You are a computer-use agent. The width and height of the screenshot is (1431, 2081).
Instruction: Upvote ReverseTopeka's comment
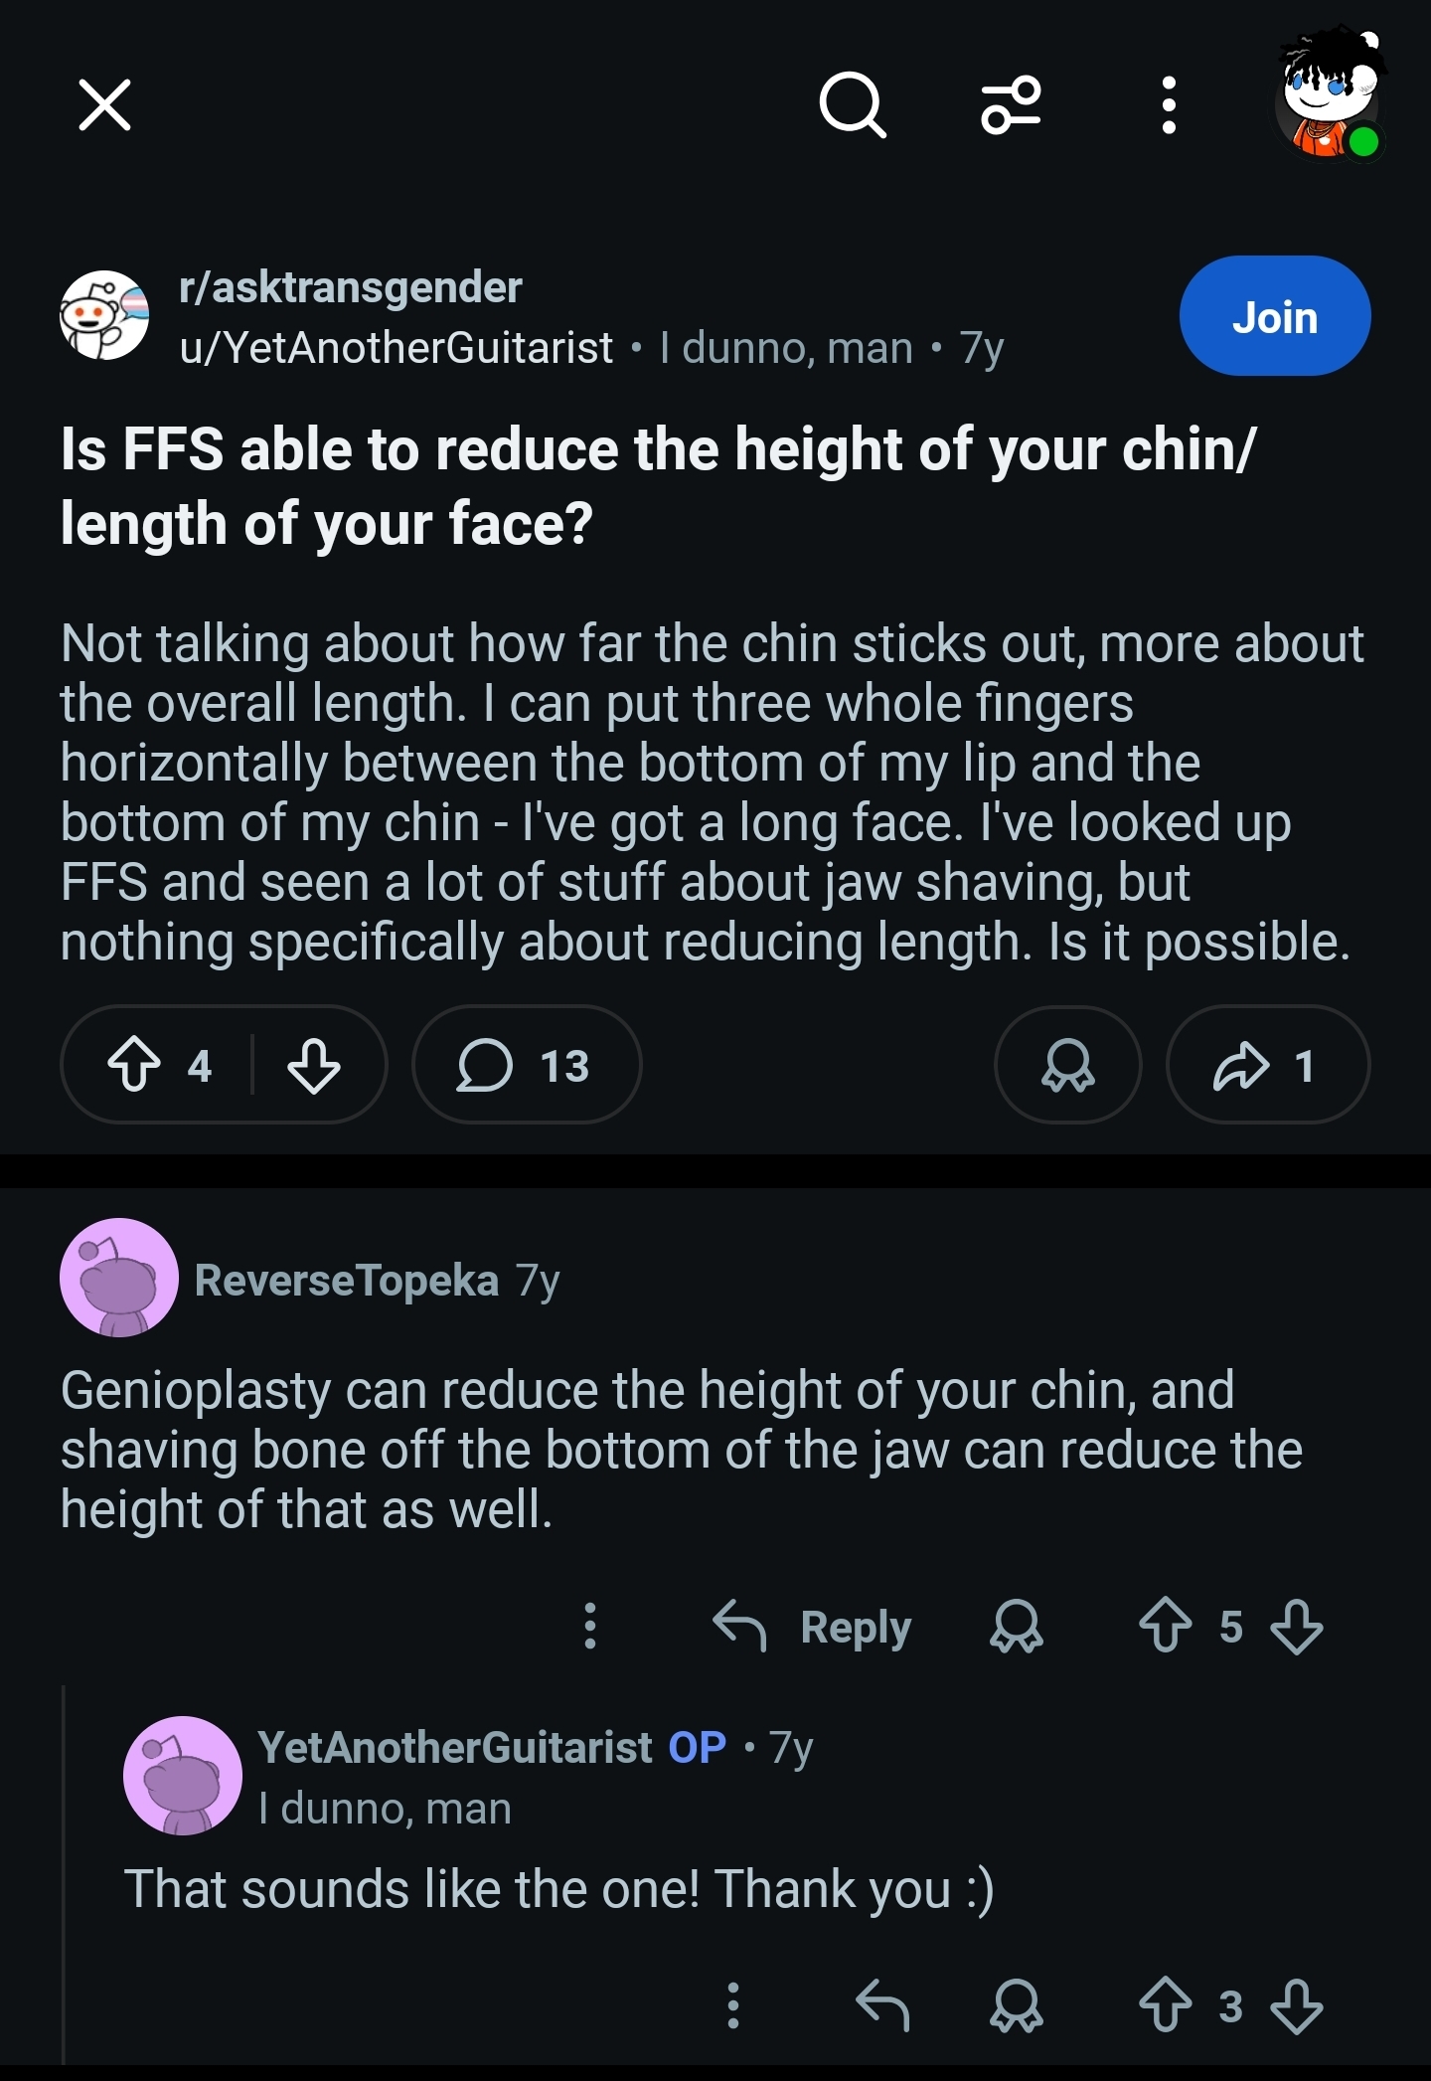(1165, 1627)
